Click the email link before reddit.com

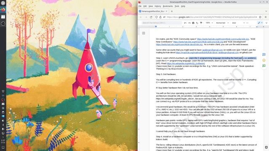pyautogui.click(x=212, y=50)
